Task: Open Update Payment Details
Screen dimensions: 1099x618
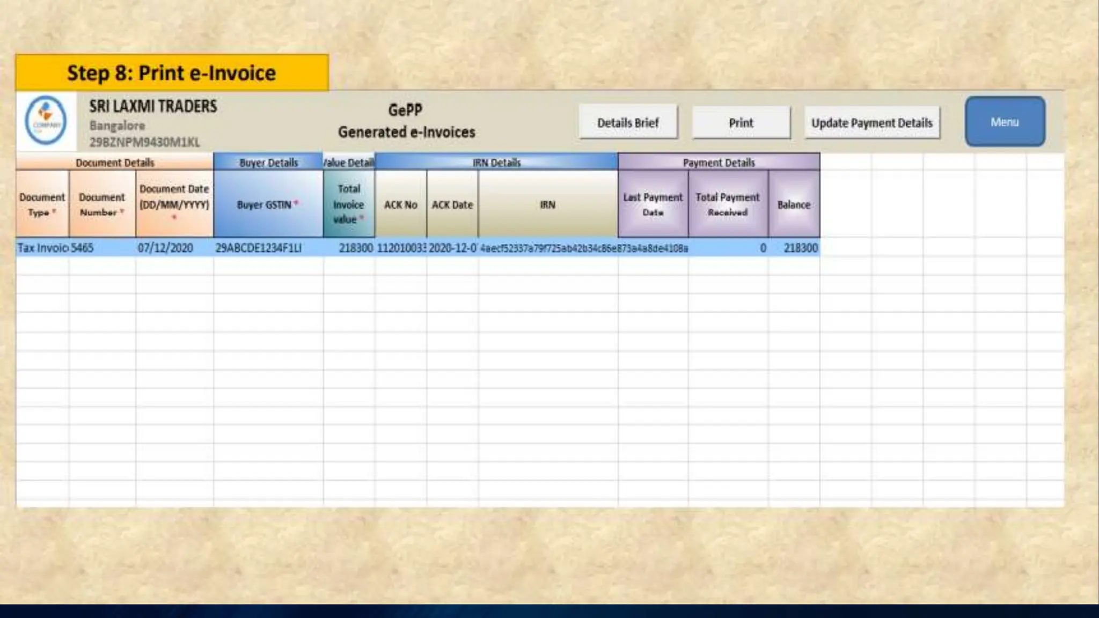Action: 871,123
